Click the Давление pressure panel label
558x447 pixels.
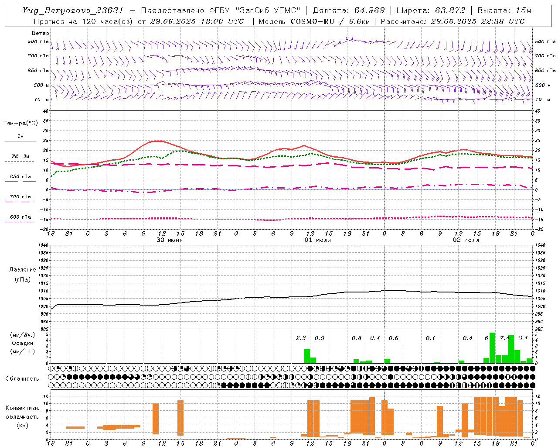pyautogui.click(x=23, y=270)
